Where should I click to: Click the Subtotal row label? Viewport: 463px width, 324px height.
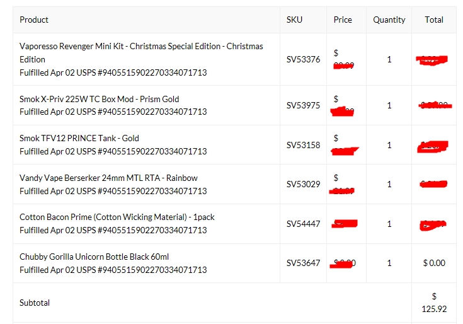pyautogui.click(x=35, y=303)
